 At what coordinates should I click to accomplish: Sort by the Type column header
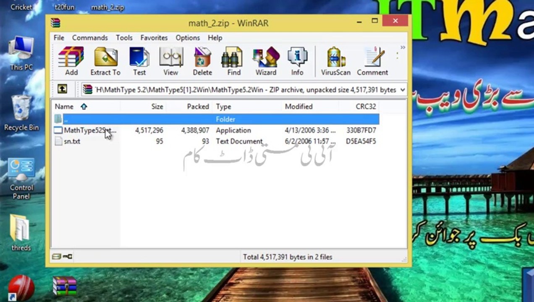(x=223, y=107)
